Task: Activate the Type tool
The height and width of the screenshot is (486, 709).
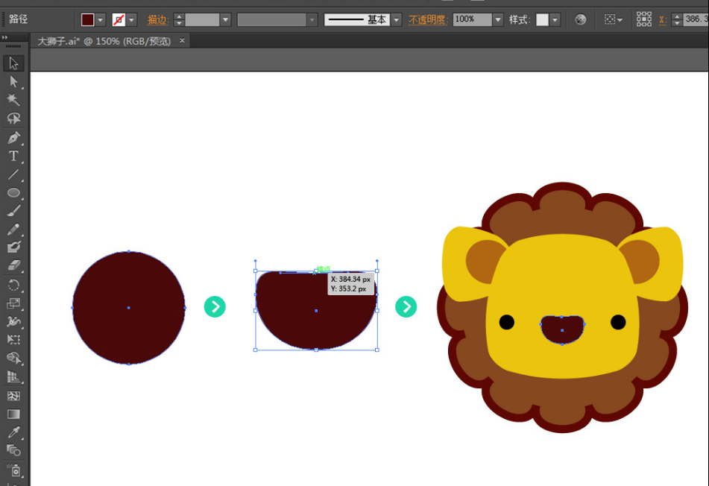Action: point(13,157)
